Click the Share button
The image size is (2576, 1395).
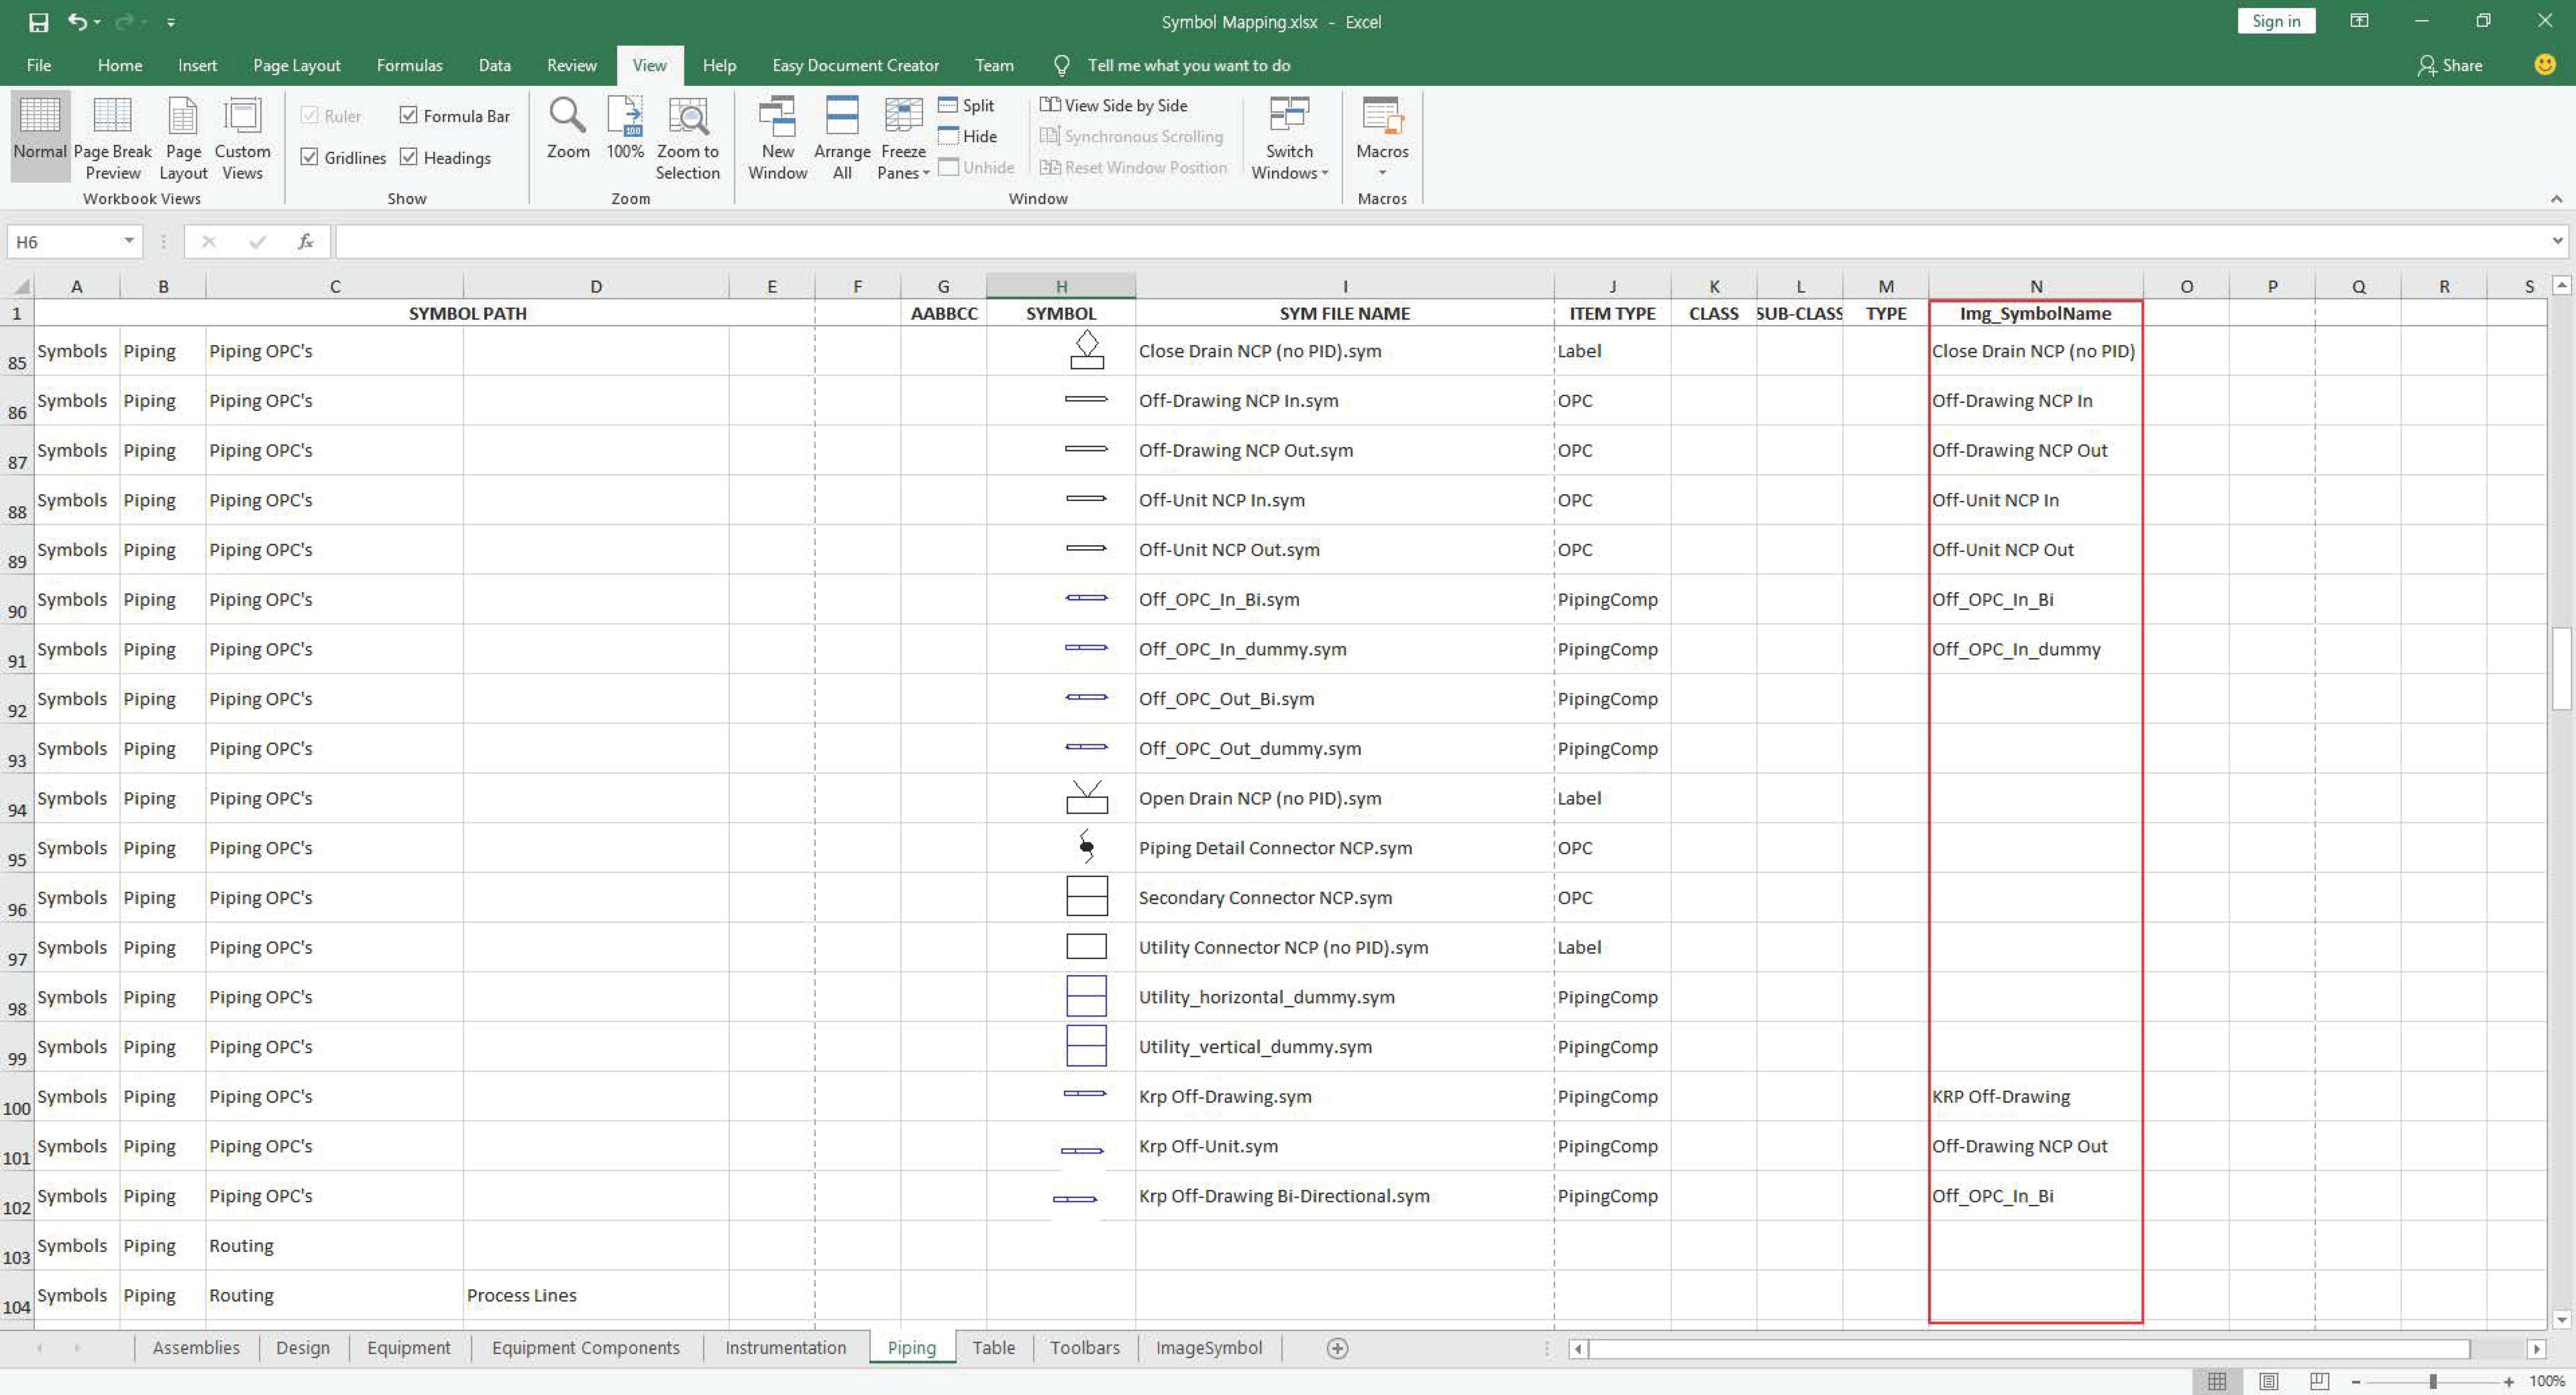tap(2449, 65)
